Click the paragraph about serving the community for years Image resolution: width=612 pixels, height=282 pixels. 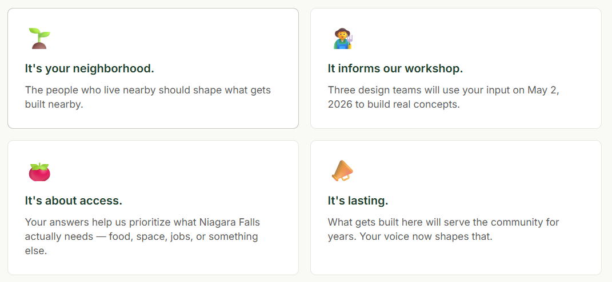(443, 229)
